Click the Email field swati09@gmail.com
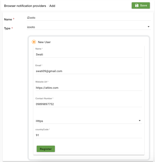Image resolution: width=155 pixels, height=162 pixels. [89, 71]
